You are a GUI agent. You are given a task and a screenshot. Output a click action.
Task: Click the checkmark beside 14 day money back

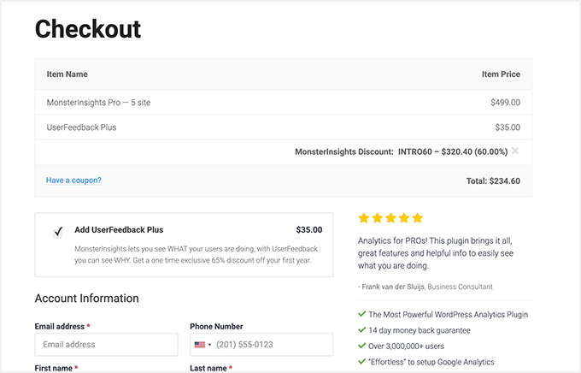pyautogui.click(x=362, y=329)
